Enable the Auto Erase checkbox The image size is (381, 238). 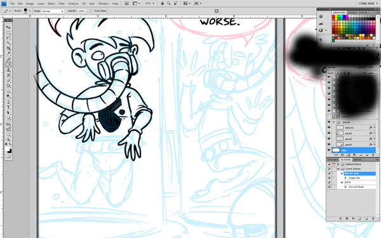point(93,11)
